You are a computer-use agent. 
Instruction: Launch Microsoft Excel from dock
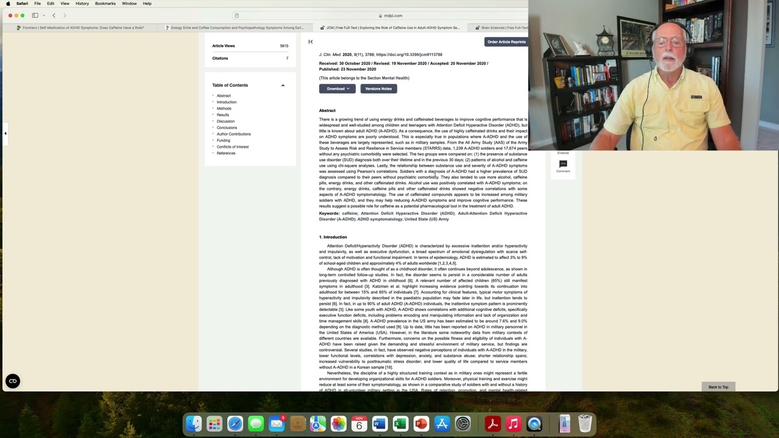pyautogui.click(x=400, y=423)
